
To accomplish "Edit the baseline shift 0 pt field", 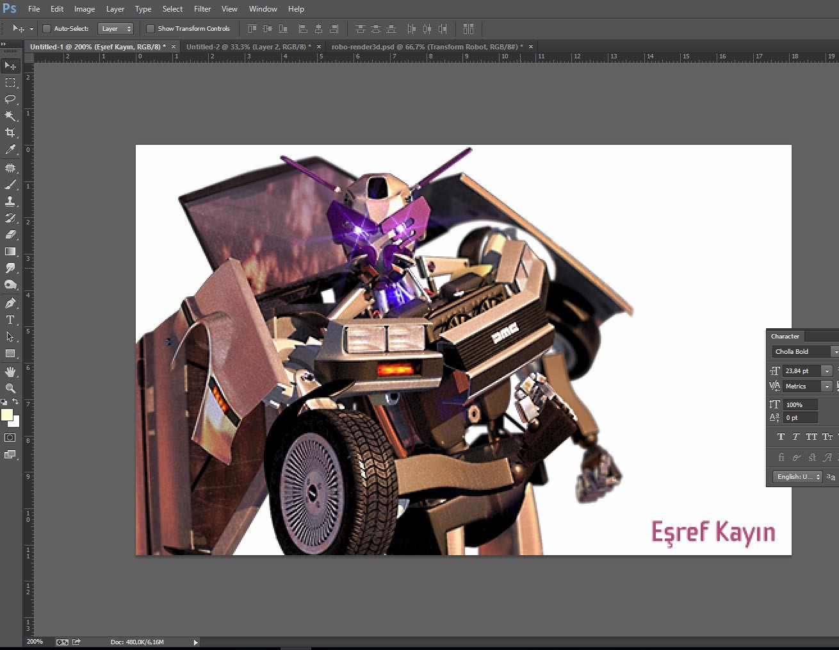I will 800,417.
